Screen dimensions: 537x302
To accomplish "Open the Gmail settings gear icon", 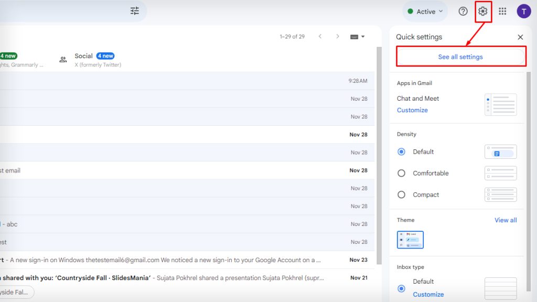I will coord(482,11).
